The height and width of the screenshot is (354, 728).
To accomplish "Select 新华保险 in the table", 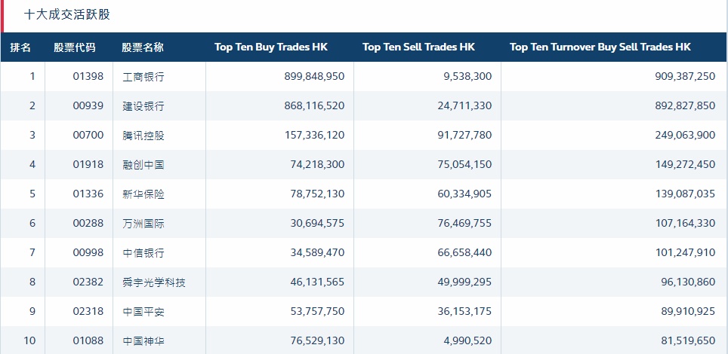I will [x=143, y=194].
